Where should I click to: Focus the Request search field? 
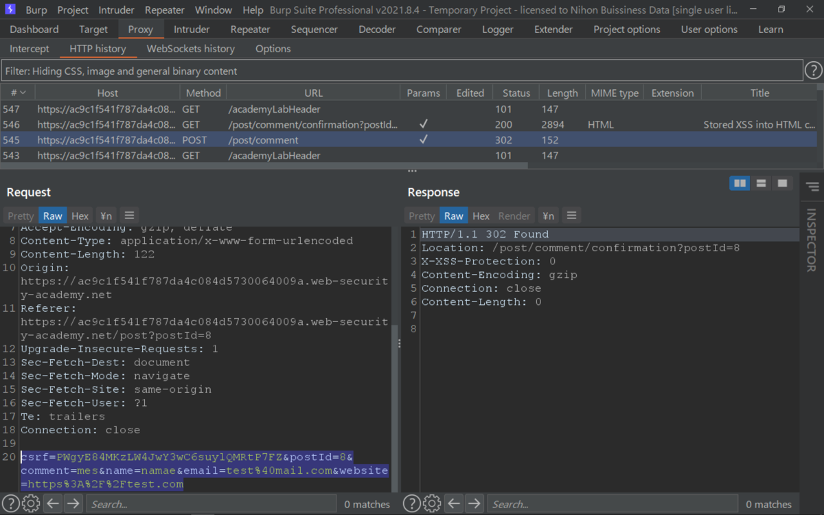(211, 504)
